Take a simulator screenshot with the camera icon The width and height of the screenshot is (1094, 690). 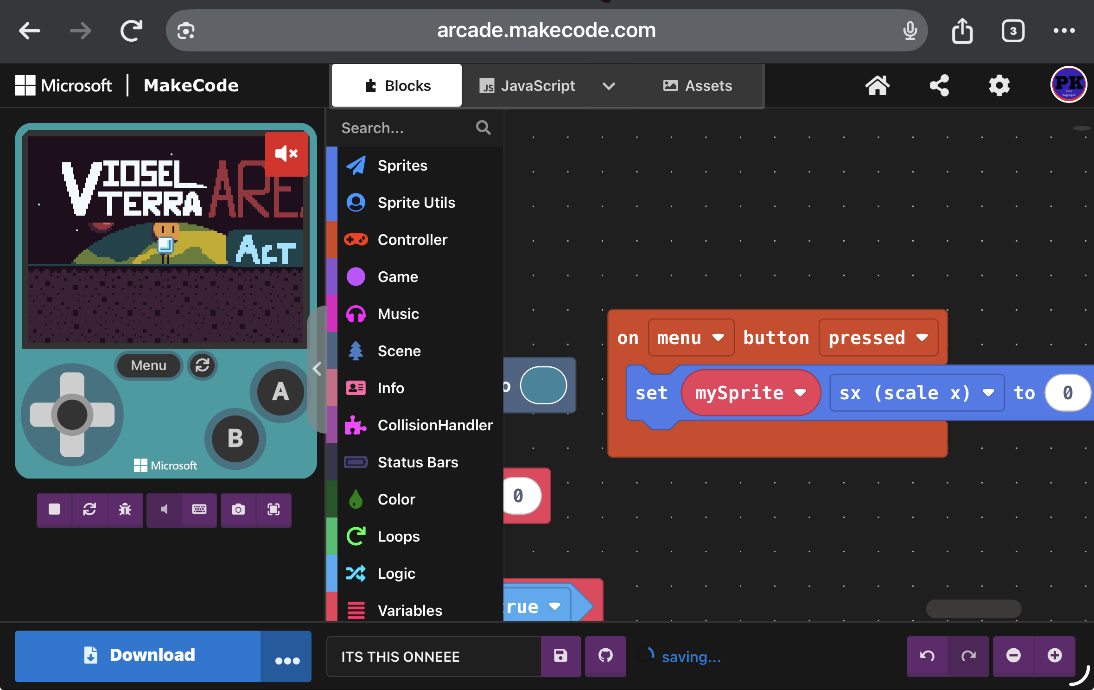238,510
